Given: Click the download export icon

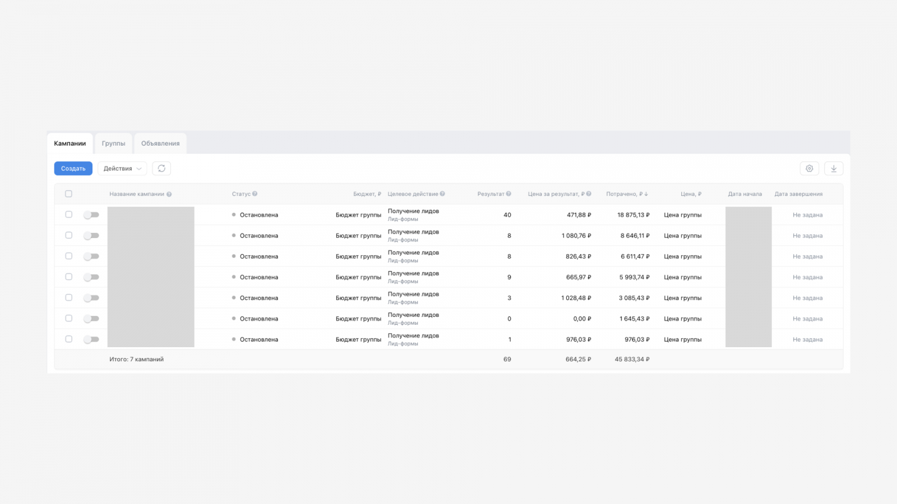Looking at the screenshot, I should point(834,169).
